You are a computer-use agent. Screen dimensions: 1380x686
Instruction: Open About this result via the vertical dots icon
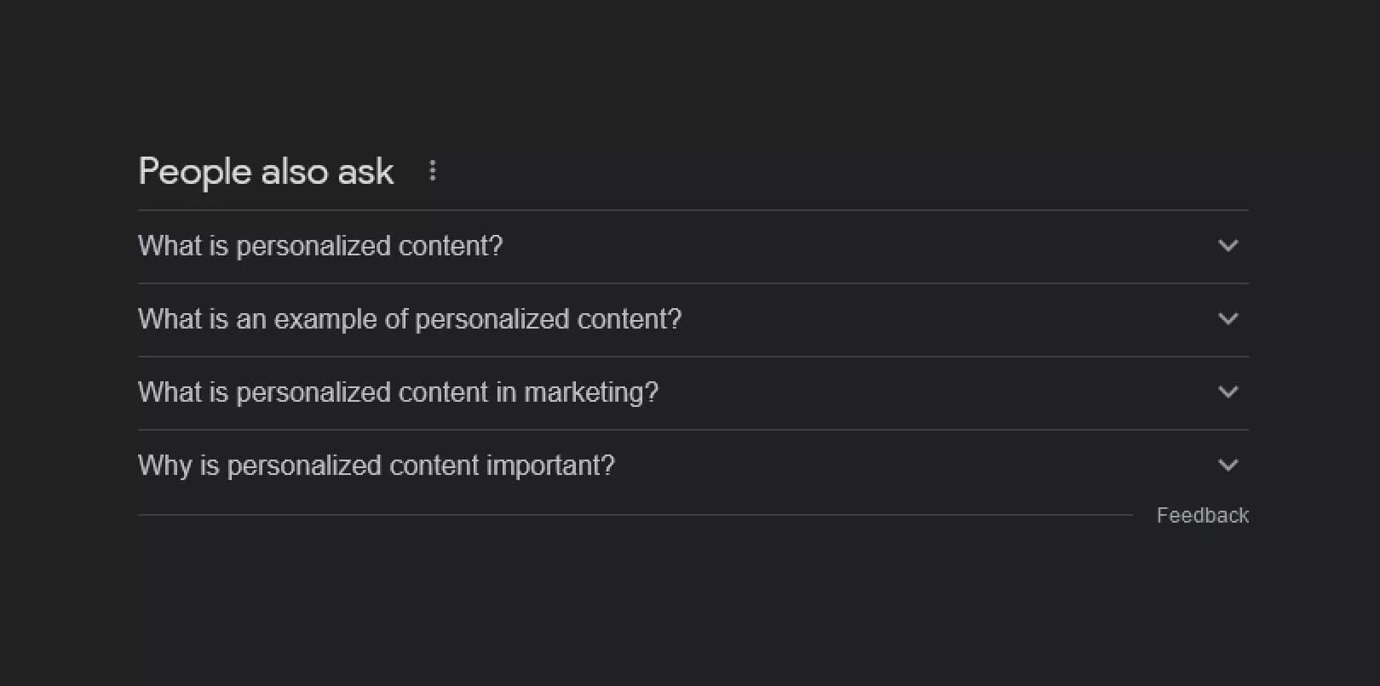click(433, 171)
